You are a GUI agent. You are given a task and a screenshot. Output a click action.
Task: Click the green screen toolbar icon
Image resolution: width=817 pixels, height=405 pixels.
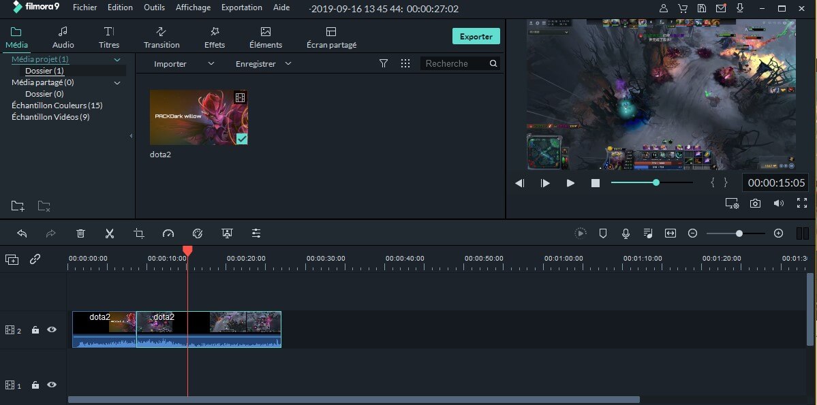point(227,233)
